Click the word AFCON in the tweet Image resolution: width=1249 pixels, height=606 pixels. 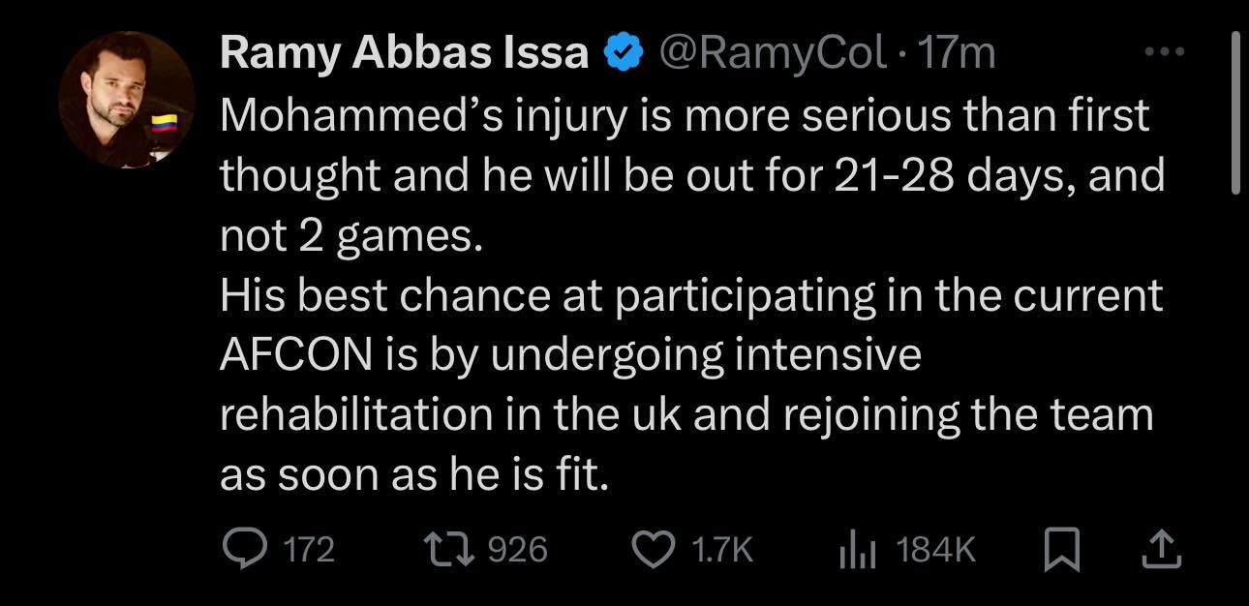coord(294,356)
